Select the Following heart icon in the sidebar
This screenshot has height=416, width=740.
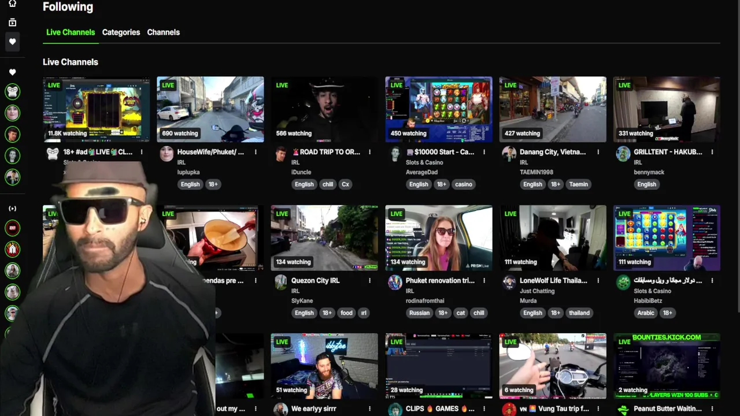pyautogui.click(x=12, y=42)
